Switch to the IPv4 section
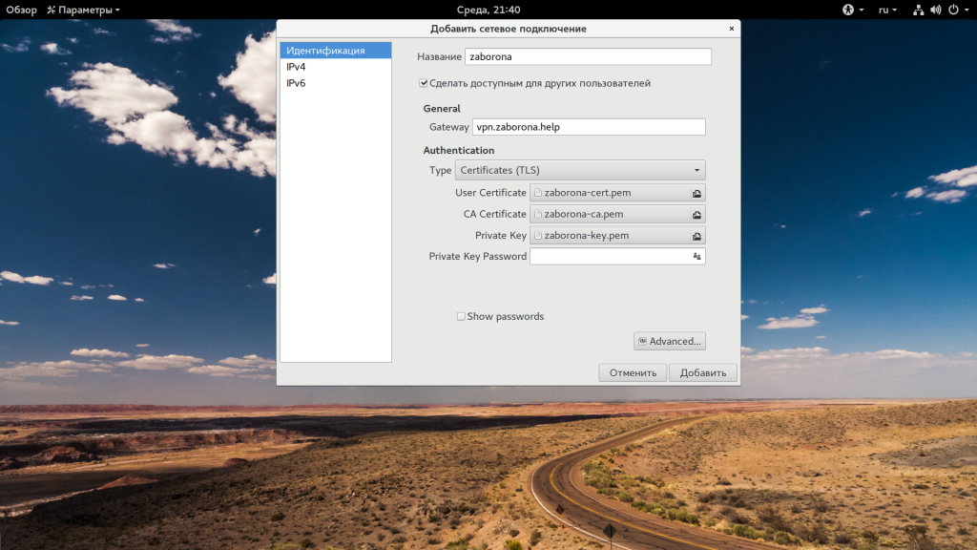Screen dimensions: 977x550 (297, 67)
